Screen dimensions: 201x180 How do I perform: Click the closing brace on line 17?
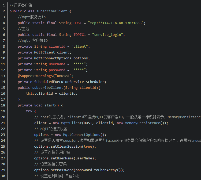point(19,99)
